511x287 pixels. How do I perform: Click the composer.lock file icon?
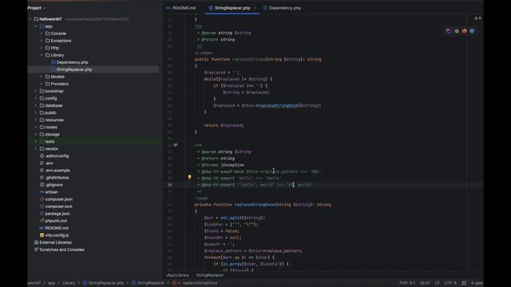pyautogui.click(x=42, y=206)
